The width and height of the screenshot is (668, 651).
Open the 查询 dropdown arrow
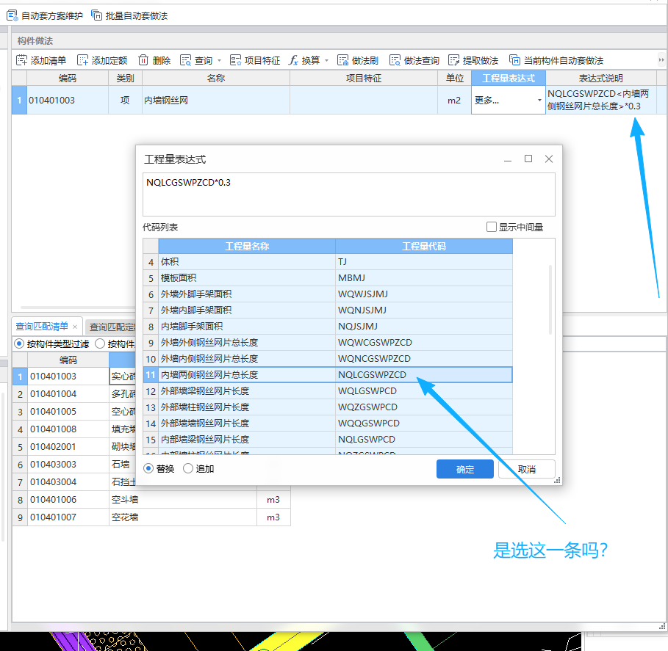(x=220, y=60)
